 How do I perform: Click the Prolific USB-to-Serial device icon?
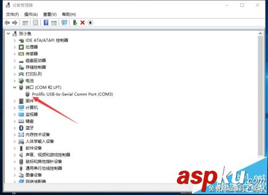coord(28,94)
